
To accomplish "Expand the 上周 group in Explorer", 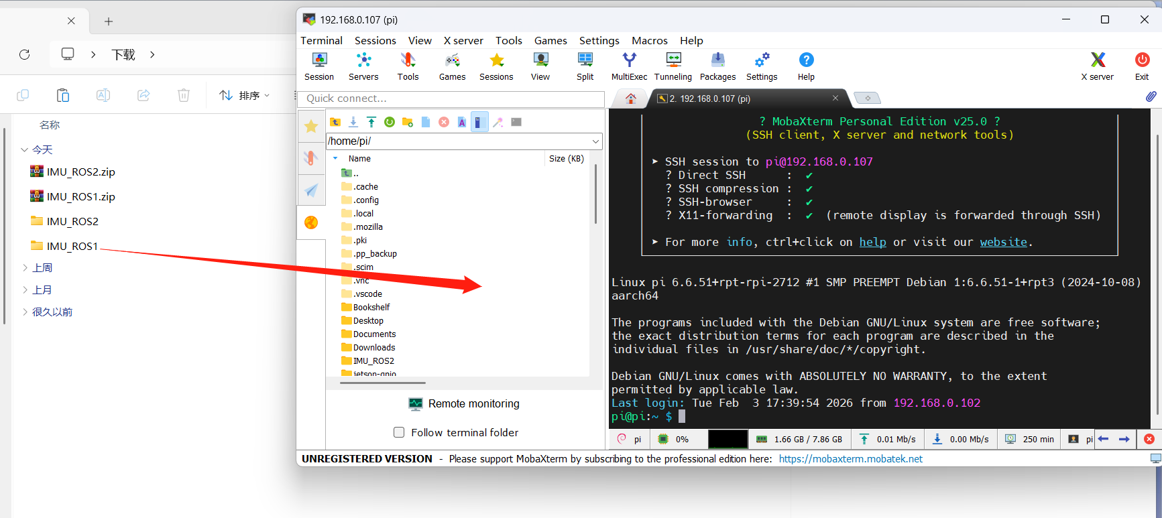I will 25,267.
